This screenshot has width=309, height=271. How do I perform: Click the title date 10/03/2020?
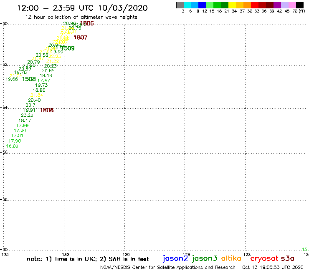point(123,8)
